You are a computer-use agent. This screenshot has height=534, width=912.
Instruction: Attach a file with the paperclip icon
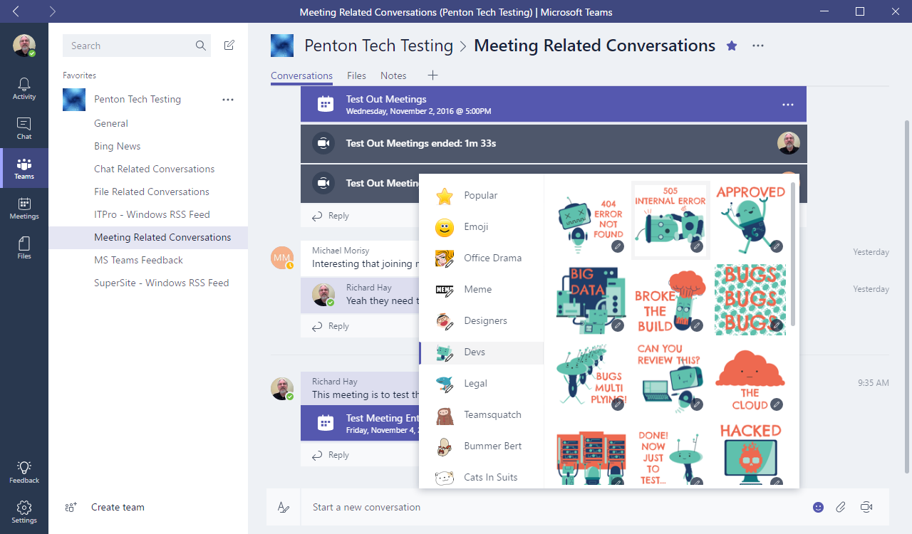coord(841,507)
